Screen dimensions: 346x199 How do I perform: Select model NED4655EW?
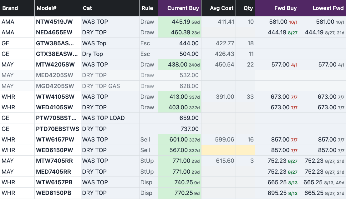click(58, 32)
